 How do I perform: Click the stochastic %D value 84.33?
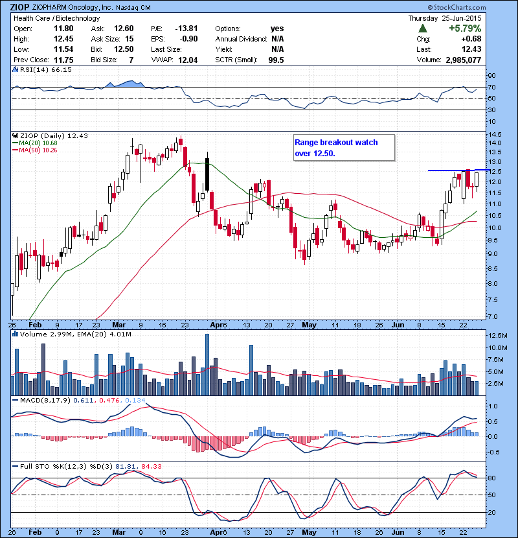point(152,466)
